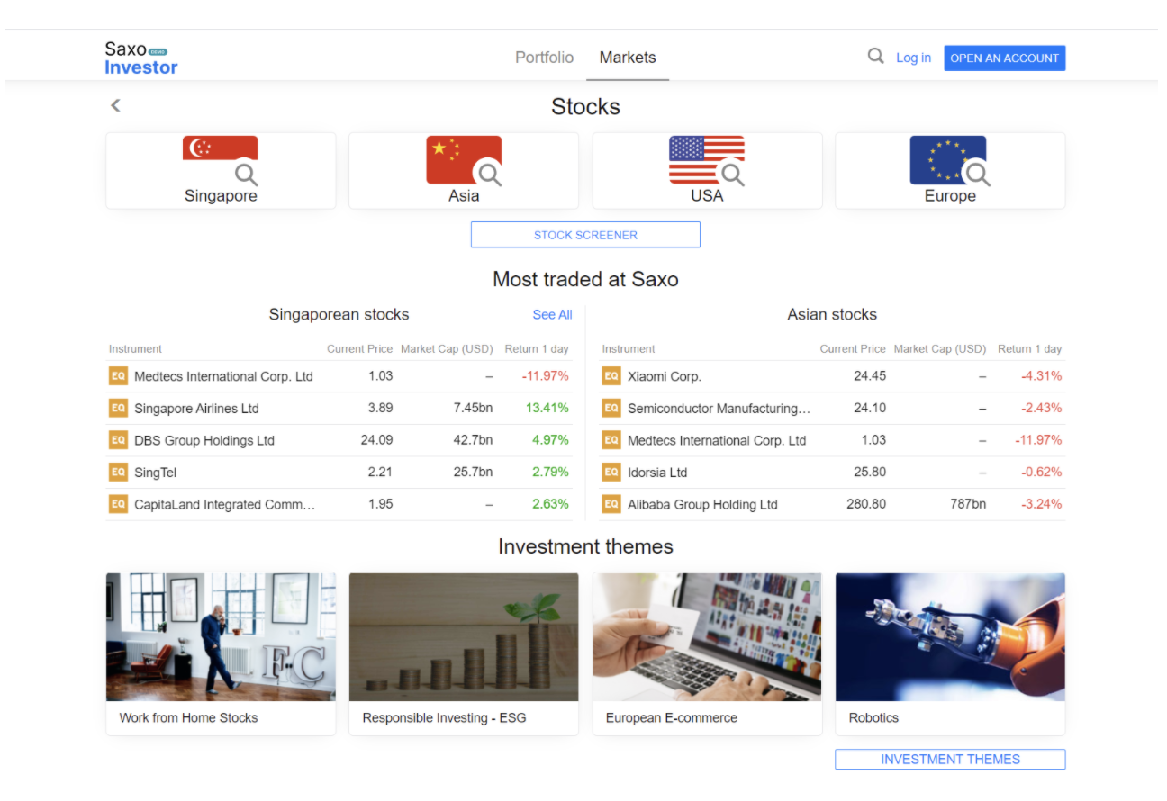Screen dimensions: 1167x801
Task: Click EQ icon beside DBS Group Holdings
Action: pos(118,440)
